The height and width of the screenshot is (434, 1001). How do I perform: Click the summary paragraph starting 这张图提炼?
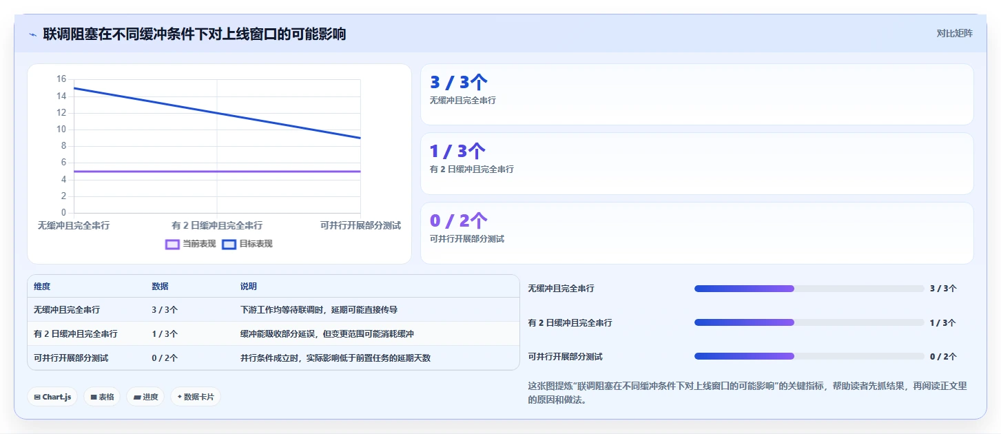pyautogui.click(x=747, y=393)
